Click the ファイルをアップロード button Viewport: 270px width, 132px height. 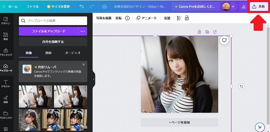(49, 31)
